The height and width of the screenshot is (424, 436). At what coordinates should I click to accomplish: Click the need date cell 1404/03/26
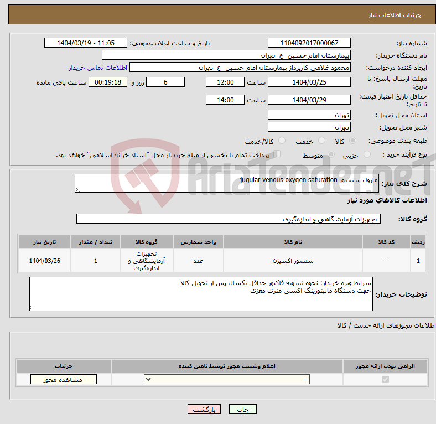[x=44, y=261]
